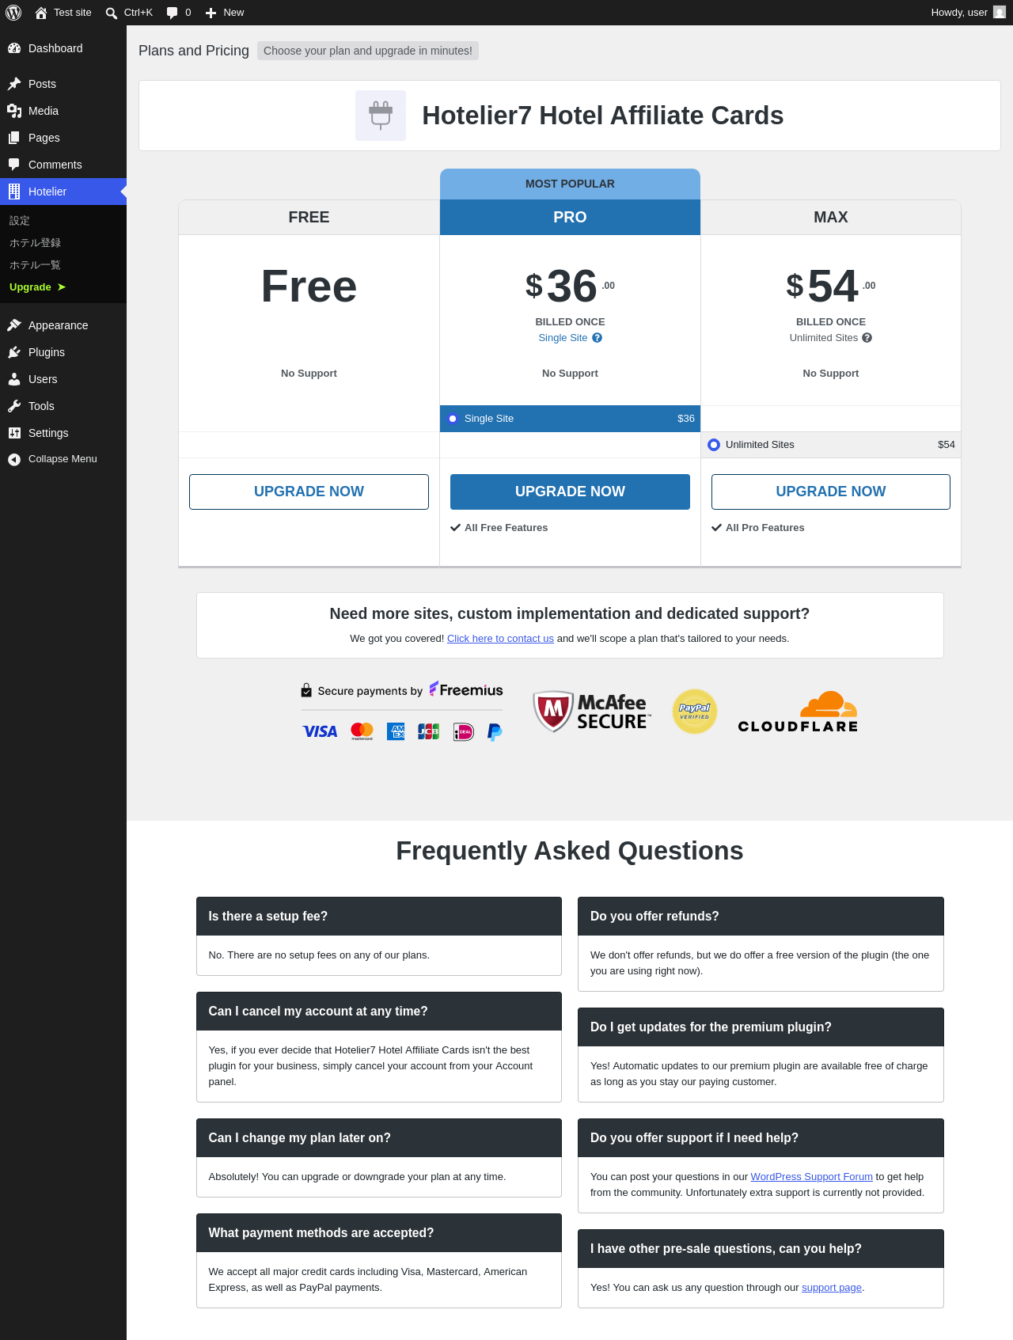Click the Hotelier building icon

point(14,192)
